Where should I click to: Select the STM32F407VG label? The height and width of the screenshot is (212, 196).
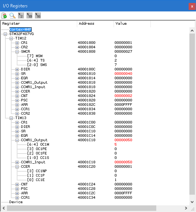[x=21, y=34]
